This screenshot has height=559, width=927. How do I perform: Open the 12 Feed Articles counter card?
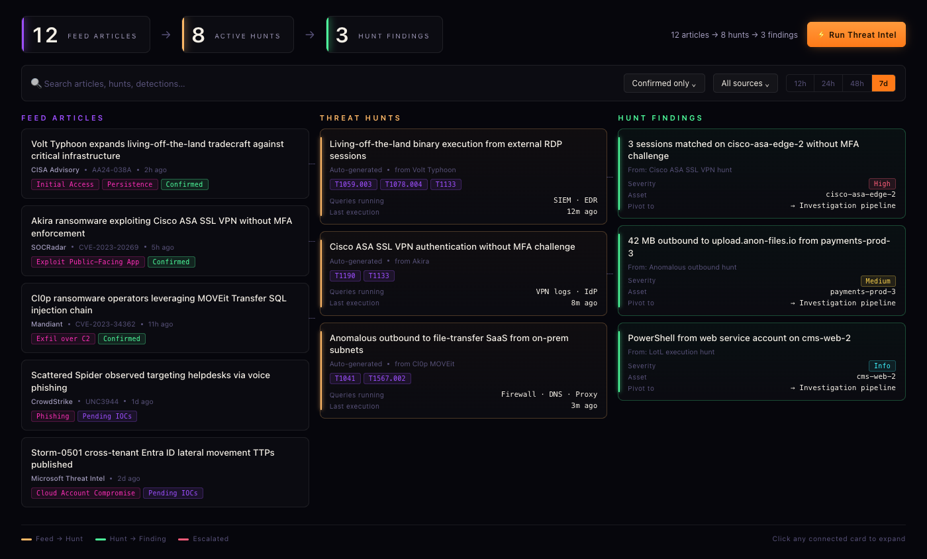pos(86,34)
